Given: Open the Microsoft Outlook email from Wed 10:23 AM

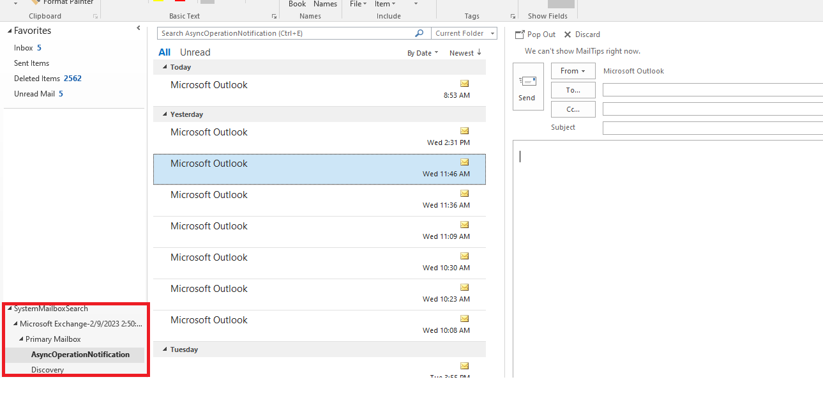Looking at the screenshot, I should pyautogui.click(x=319, y=295).
